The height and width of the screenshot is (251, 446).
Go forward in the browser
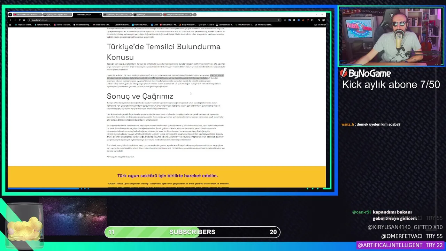[x=15, y=20]
